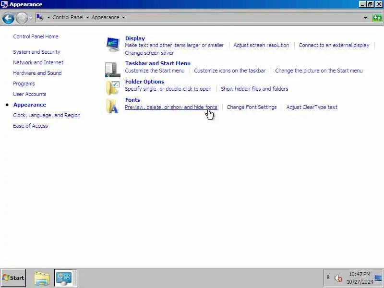
Task: Open User Accounts category
Action: (x=30, y=94)
